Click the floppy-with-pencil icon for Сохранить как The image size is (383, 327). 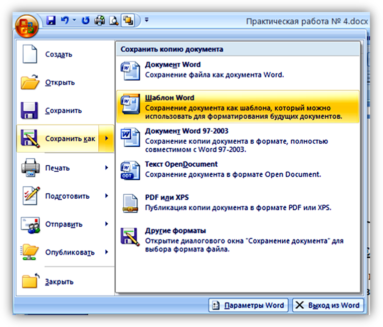pyautogui.click(x=30, y=138)
